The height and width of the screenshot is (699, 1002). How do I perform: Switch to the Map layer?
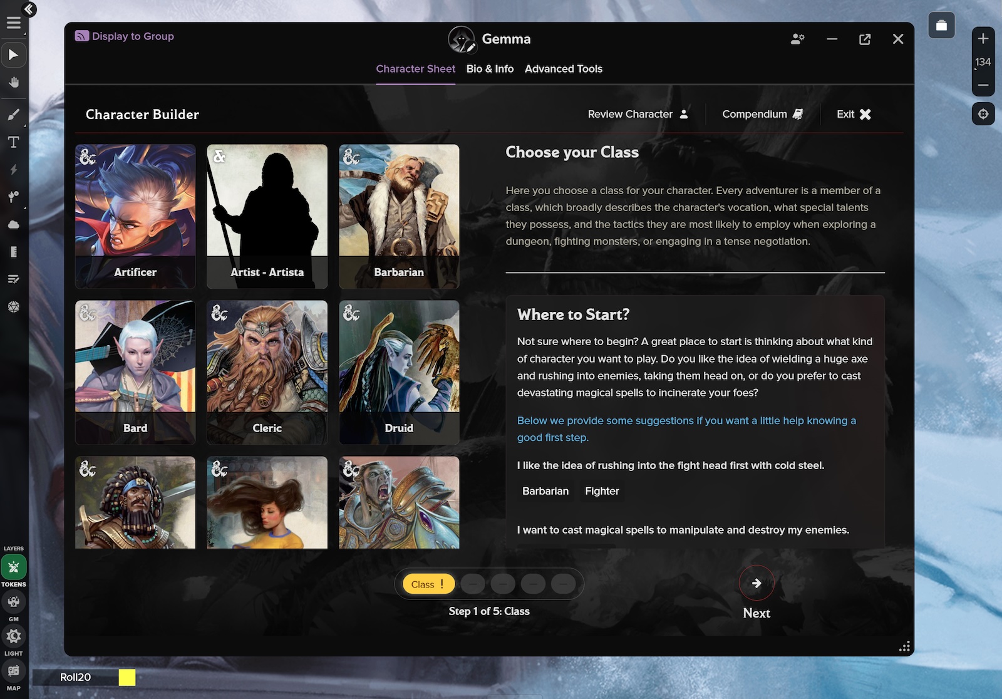point(13,671)
